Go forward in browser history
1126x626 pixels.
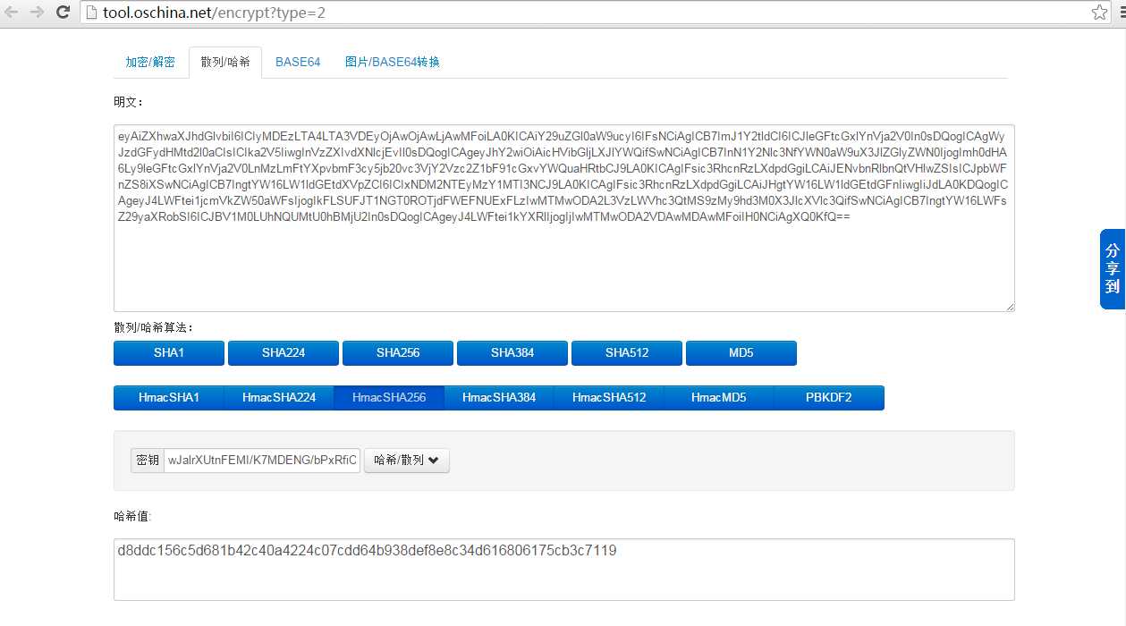click(x=38, y=13)
